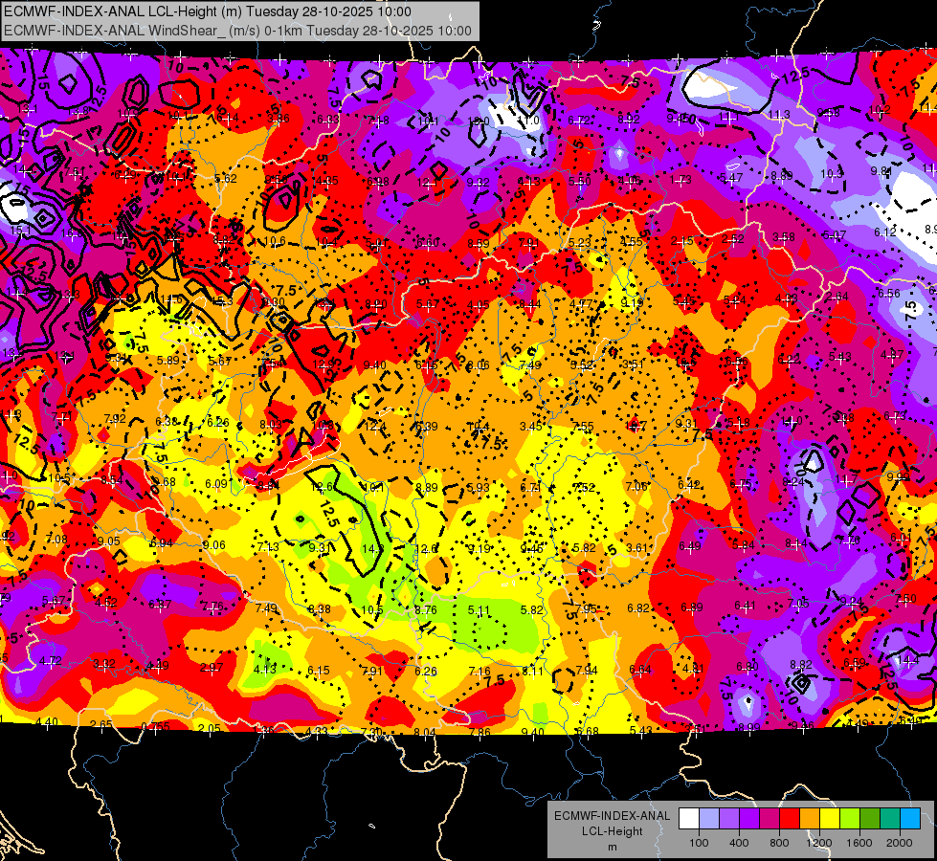Click the grid value '2.97' on the map
This screenshot has height=861, width=937.
[x=212, y=668]
